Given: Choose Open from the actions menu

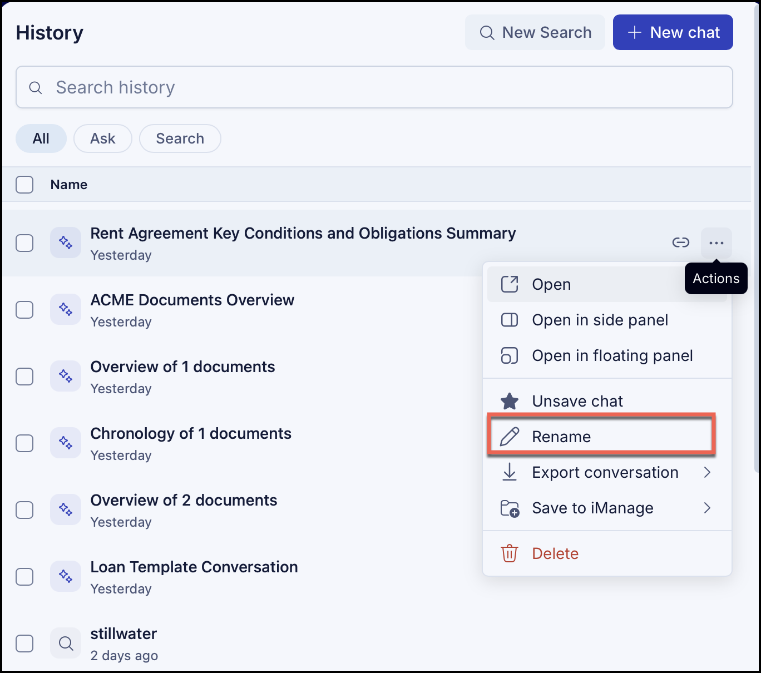Looking at the screenshot, I should [607, 284].
